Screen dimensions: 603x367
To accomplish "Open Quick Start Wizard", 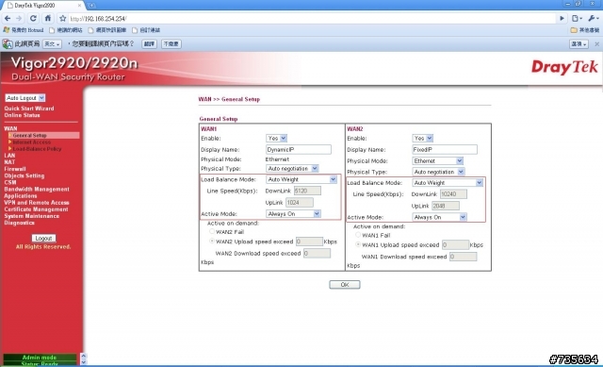I will (29, 108).
